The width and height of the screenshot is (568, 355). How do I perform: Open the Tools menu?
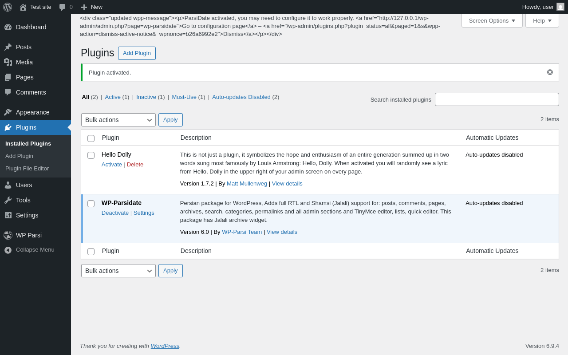click(x=35, y=200)
